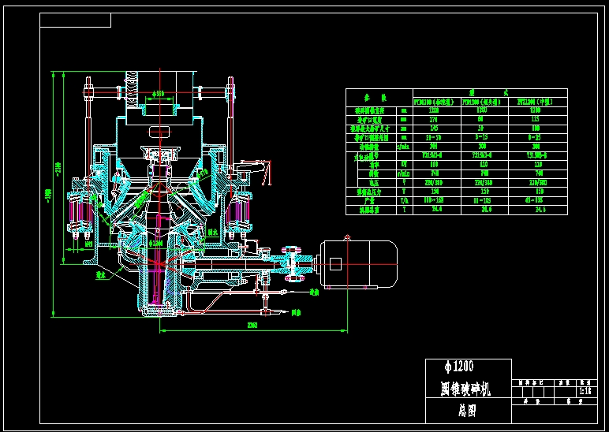
Task: Select the ~2100 vertical dimension on the left
Action: click(x=58, y=168)
